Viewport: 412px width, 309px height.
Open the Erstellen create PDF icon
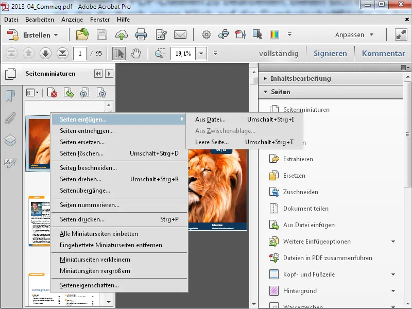point(12,35)
